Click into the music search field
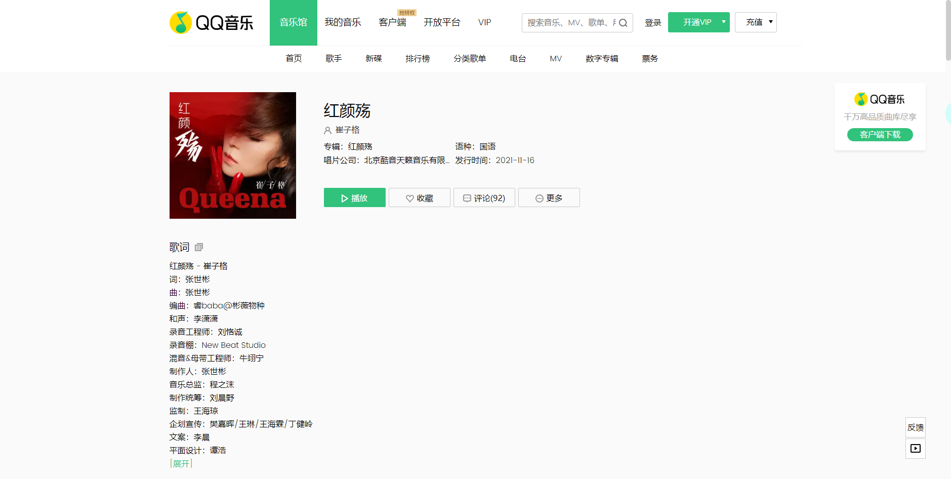This screenshot has width=951, height=479. pos(569,23)
